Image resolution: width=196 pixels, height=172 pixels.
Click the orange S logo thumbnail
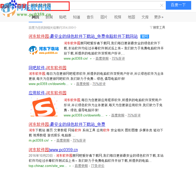pyautogui.click(x=44, y=107)
